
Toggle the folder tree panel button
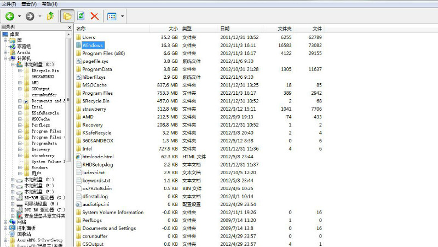coord(67,16)
